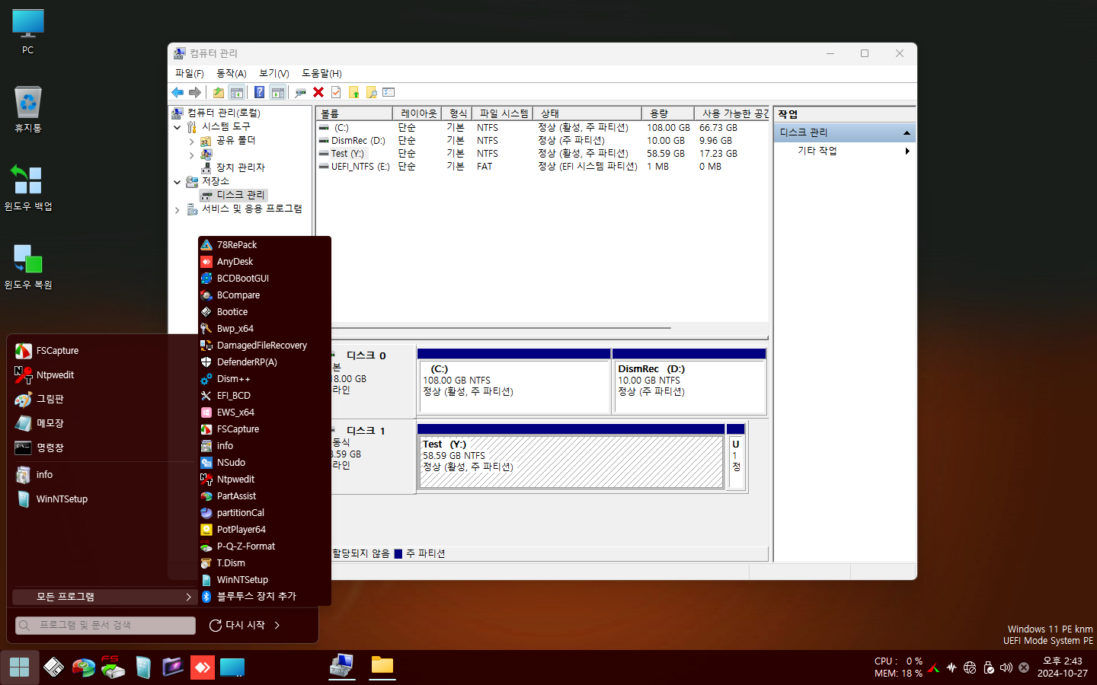Open the 도움말(H) menu
The height and width of the screenshot is (685, 1097).
321,73
